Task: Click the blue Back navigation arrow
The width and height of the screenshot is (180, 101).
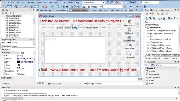Action: (x=131, y=6)
